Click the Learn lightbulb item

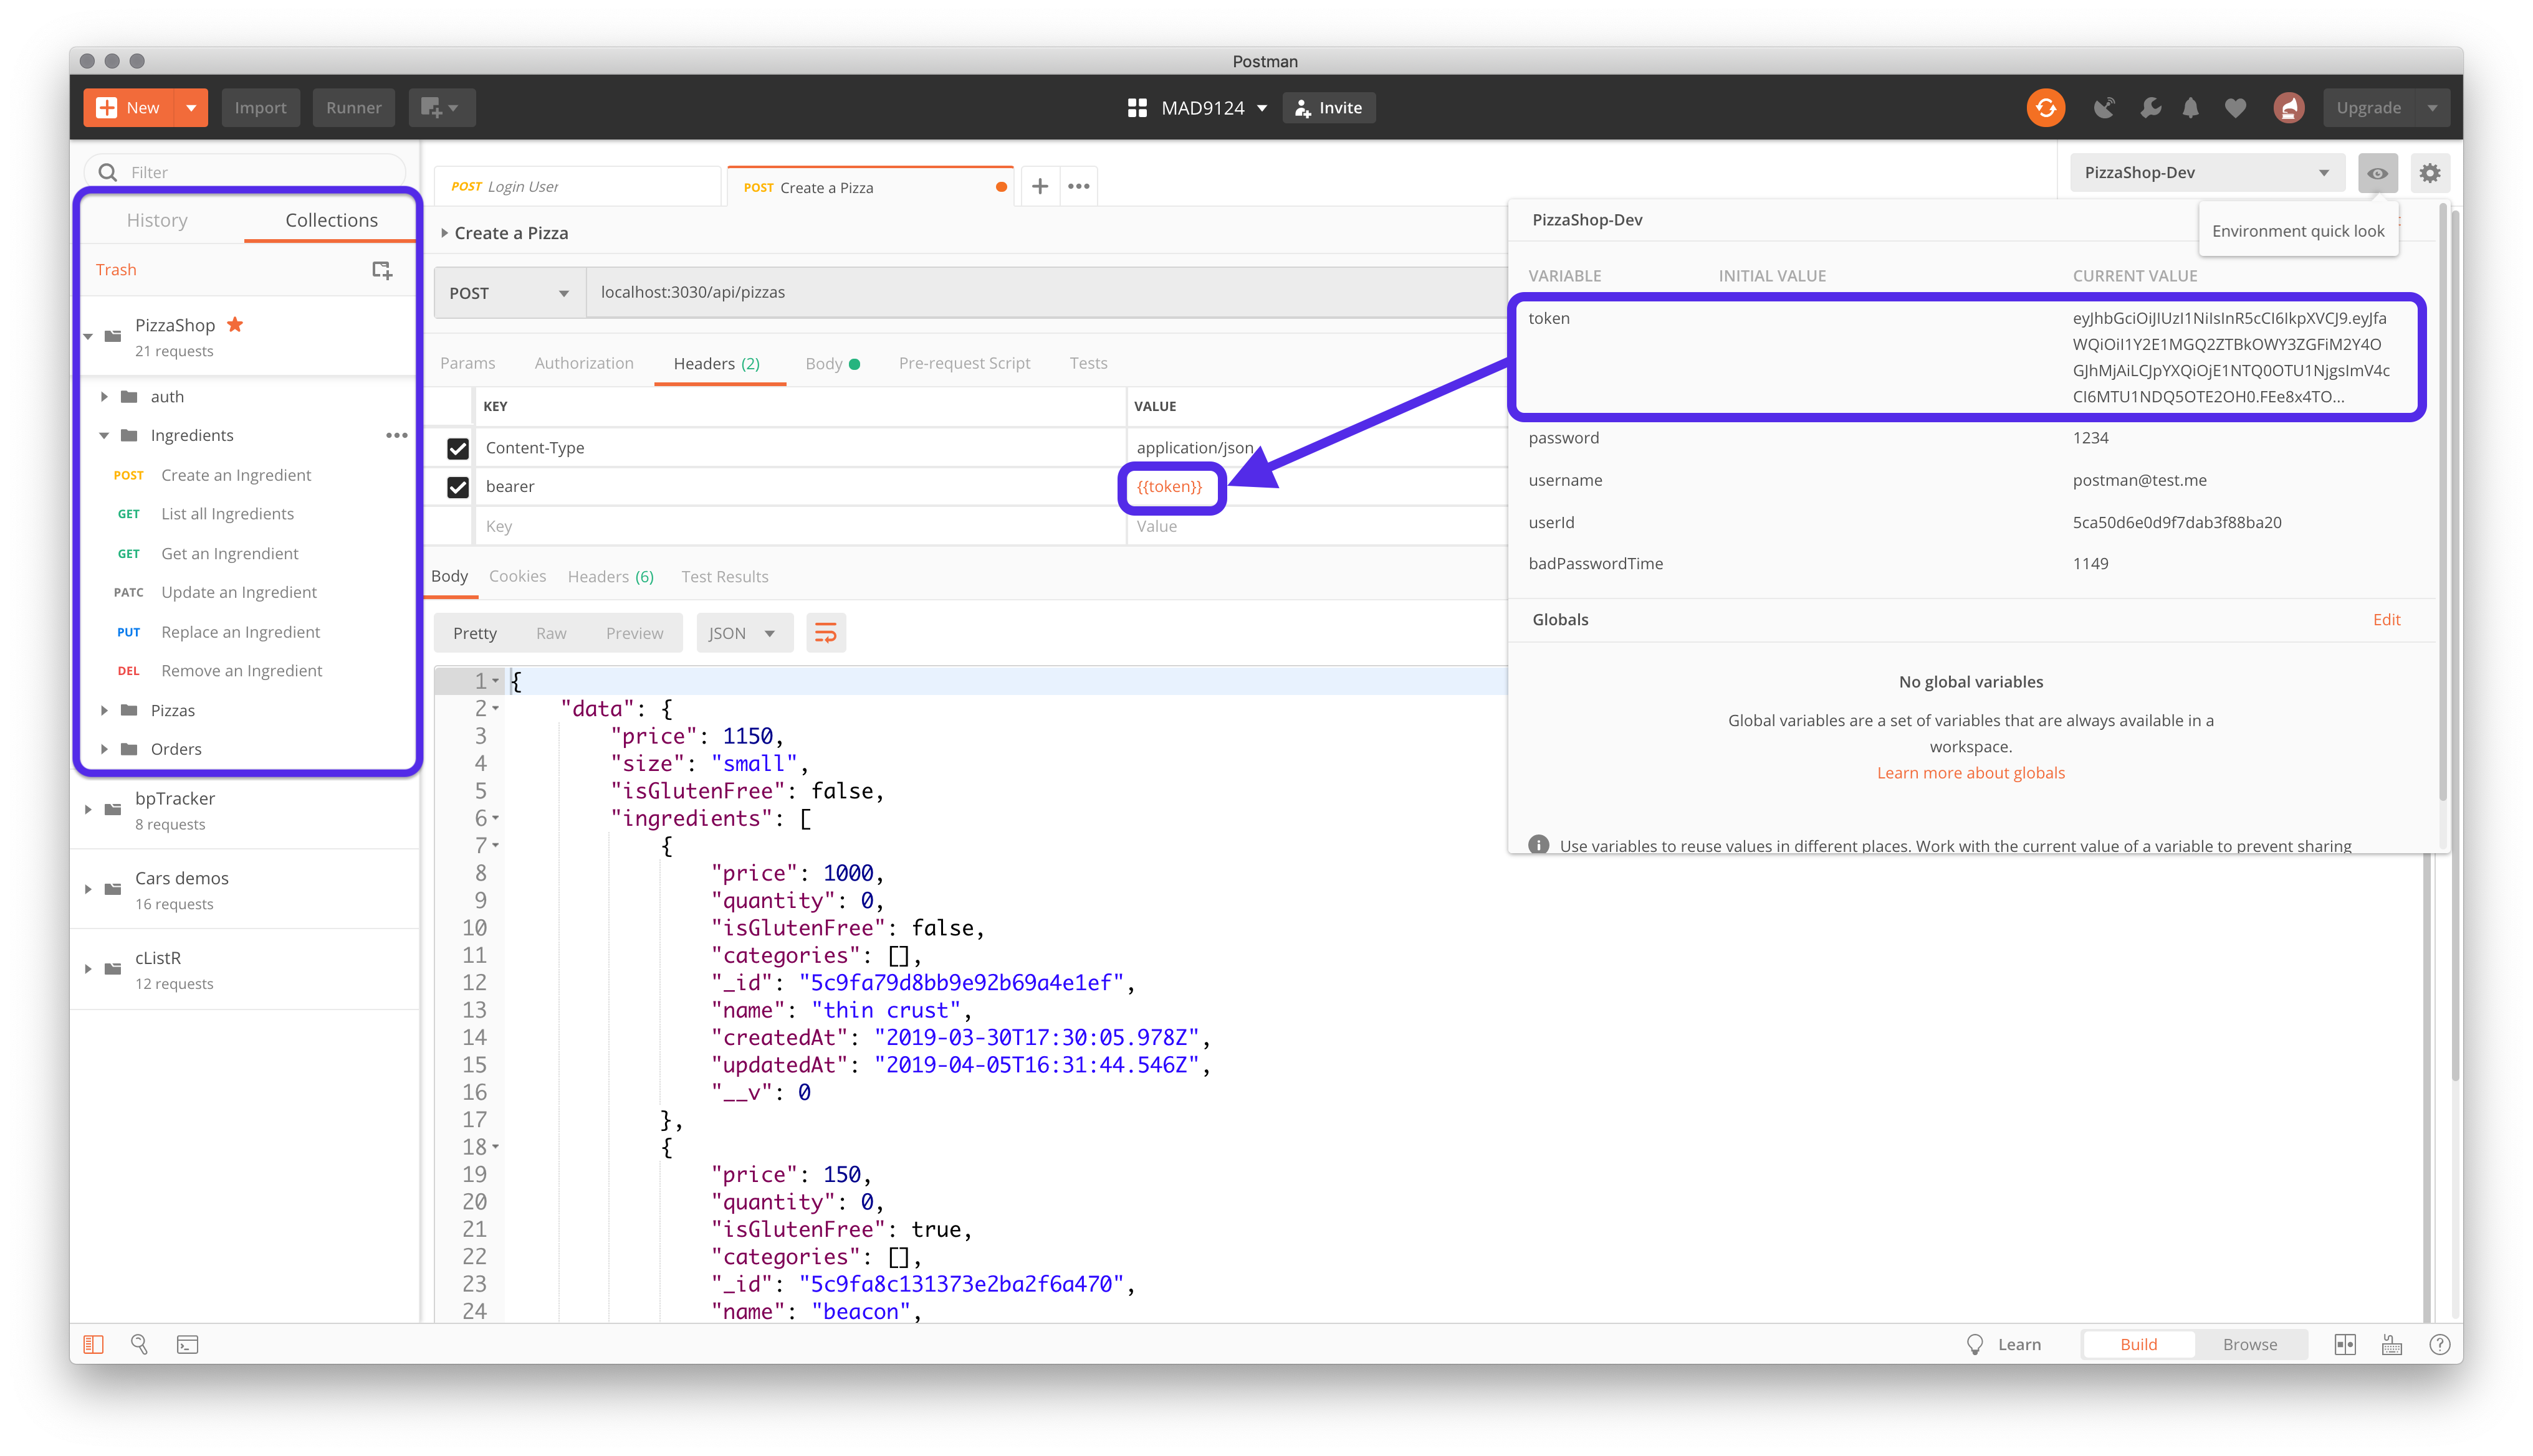pyautogui.click(x=2003, y=1344)
